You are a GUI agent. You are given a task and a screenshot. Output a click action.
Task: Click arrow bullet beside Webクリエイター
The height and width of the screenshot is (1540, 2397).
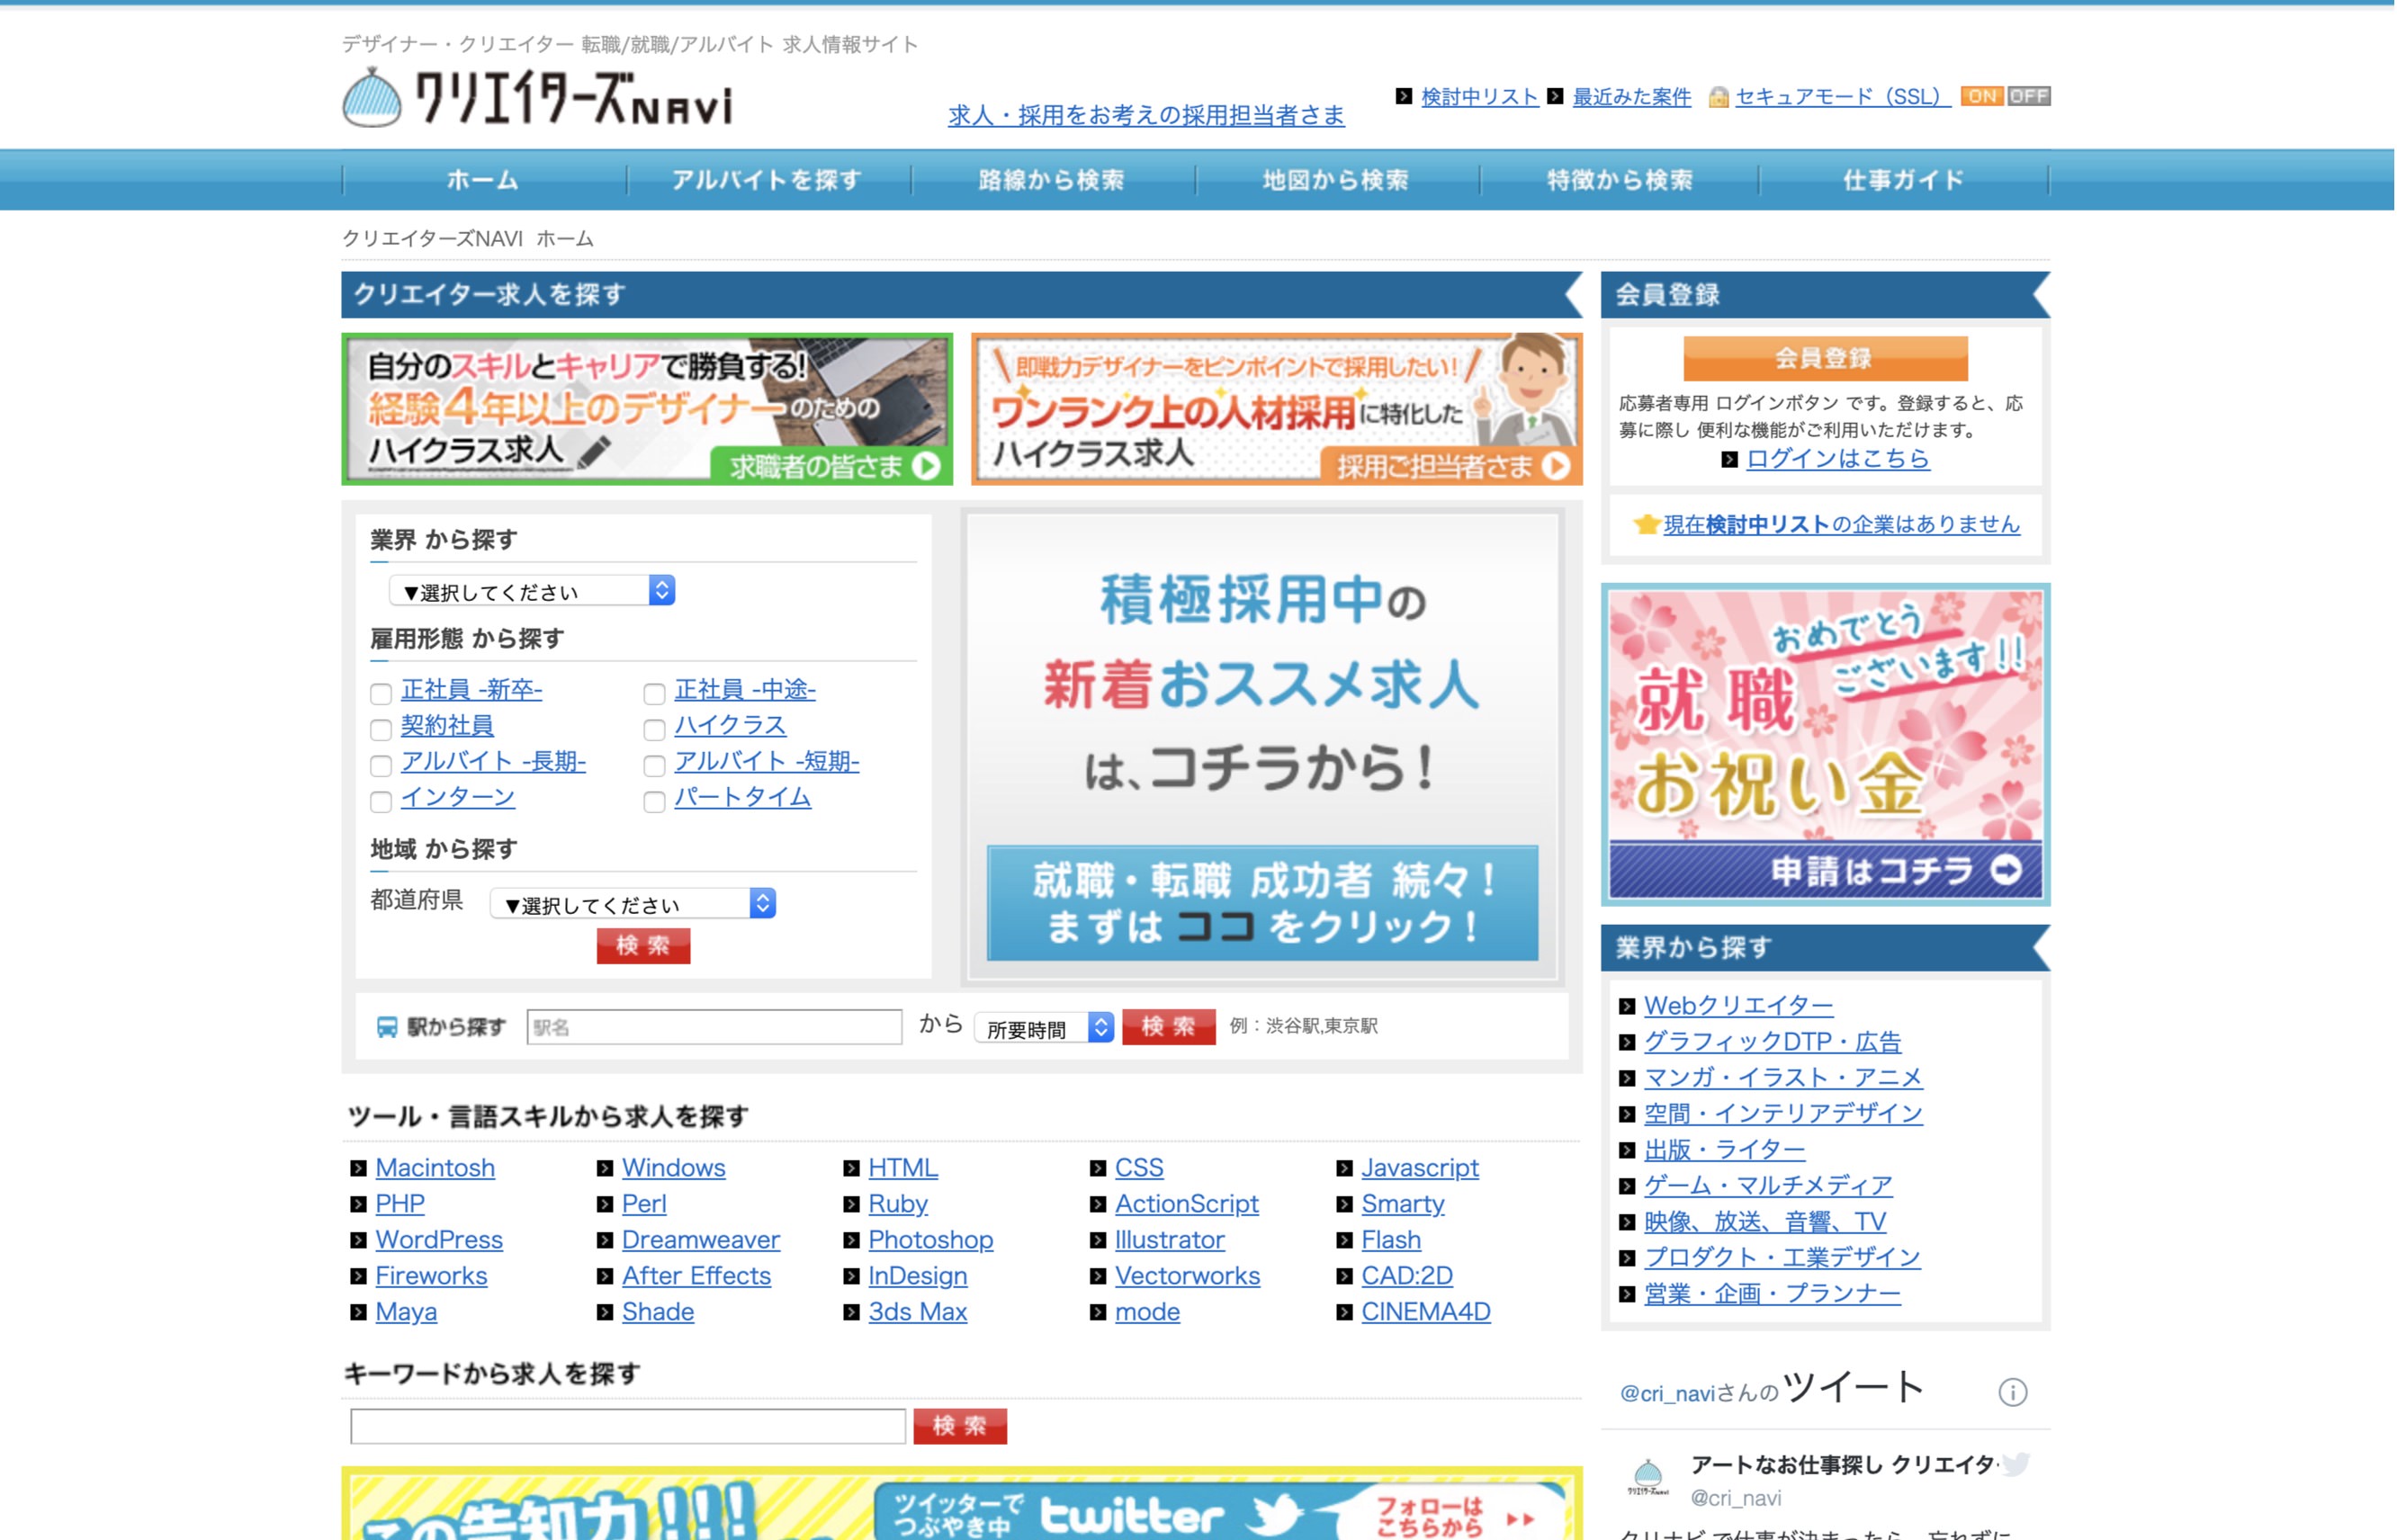(x=1627, y=1006)
